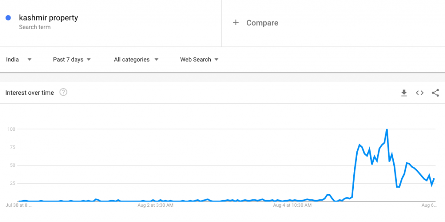Download the interest over time data

point(404,93)
